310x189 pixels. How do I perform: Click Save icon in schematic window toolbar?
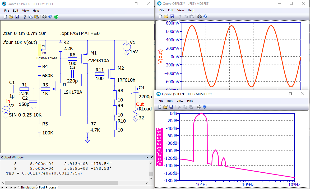coord(17,17)
